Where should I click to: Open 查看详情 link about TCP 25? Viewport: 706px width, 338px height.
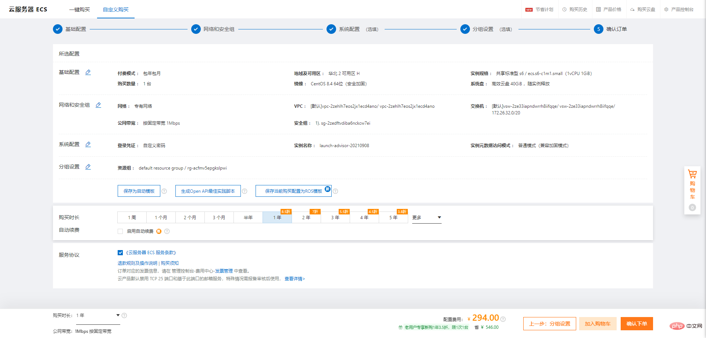click(x=295, y=279)
